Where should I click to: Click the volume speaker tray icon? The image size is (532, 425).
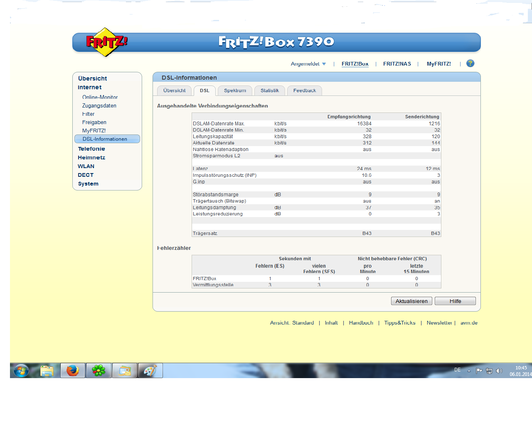(x=499, y=371)
